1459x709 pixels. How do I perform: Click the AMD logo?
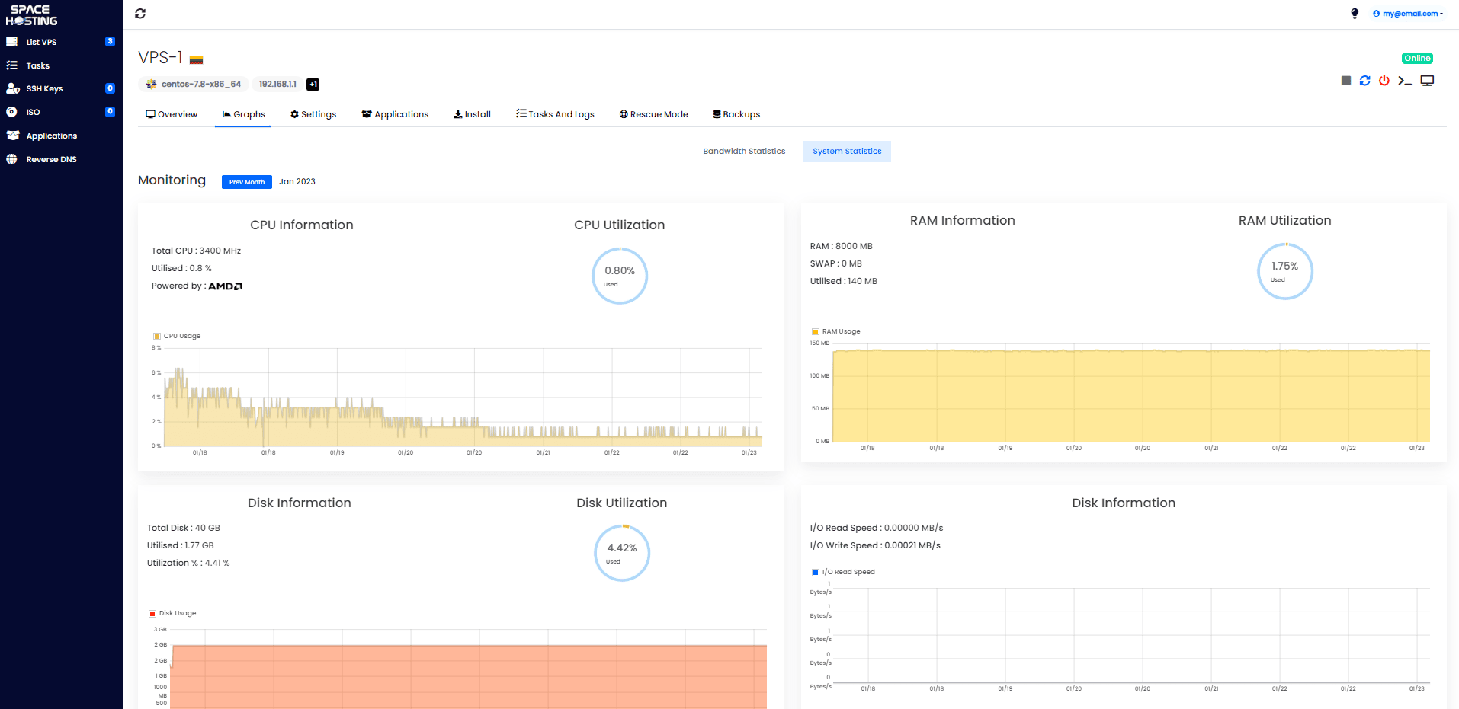click(226, 286)
